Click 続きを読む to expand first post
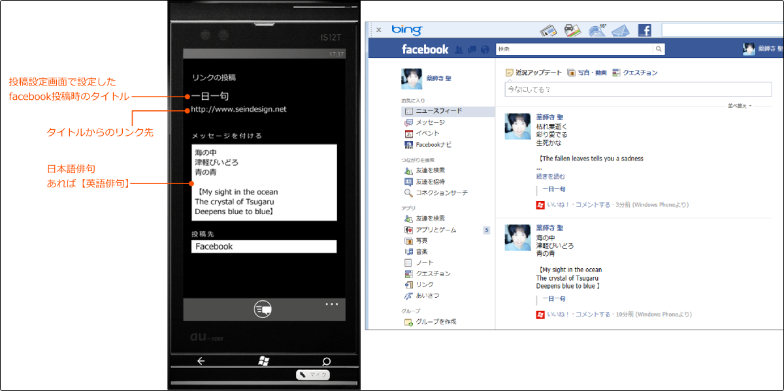784x391 pixels. point(551,176)
